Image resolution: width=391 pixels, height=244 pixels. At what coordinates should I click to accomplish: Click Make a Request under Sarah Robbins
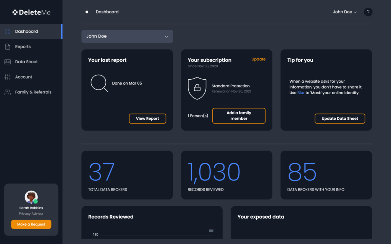point(31,224)
